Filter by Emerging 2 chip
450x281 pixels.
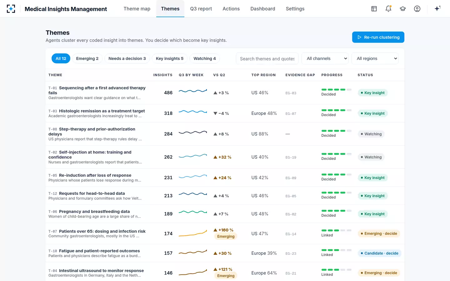coord(87,58)
